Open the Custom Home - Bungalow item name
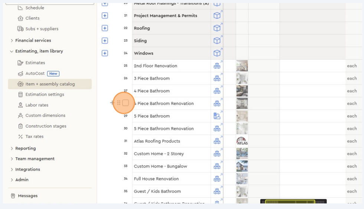This screenshot has height=209, width=364. 160,166
